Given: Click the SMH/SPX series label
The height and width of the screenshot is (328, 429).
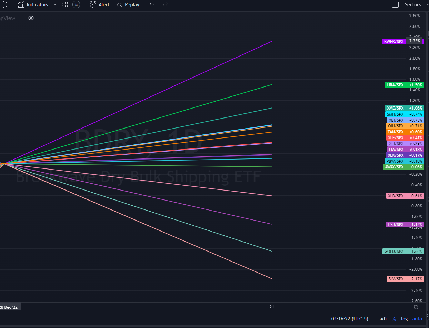Looking at the screenshot, I should [395, 114].
